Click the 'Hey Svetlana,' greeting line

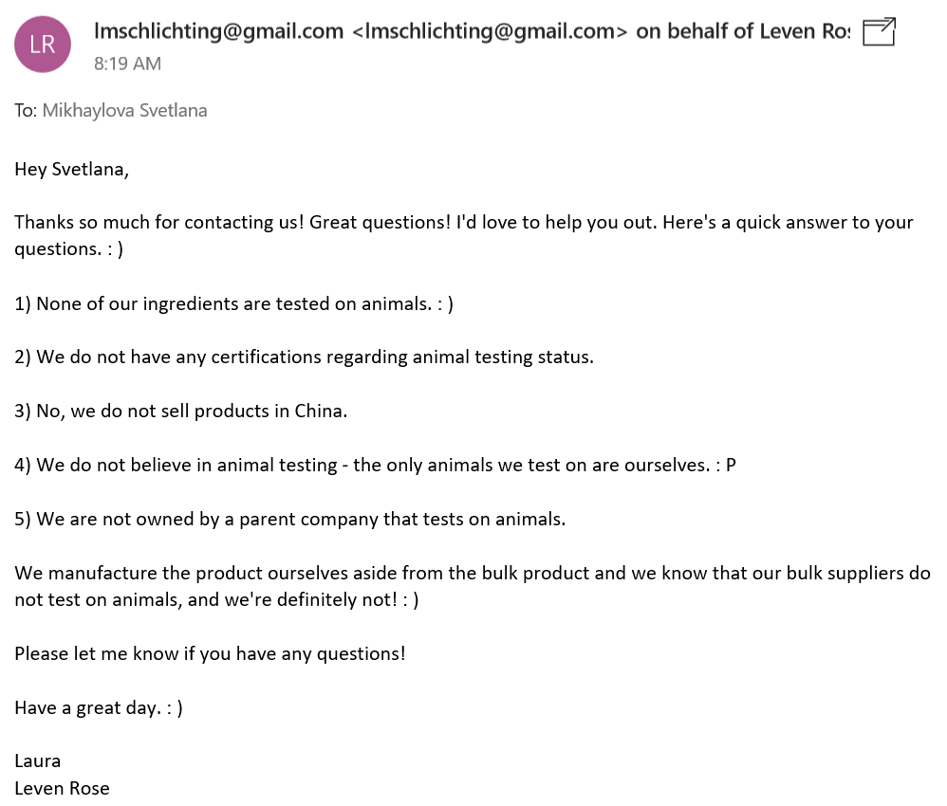(72, 169)
